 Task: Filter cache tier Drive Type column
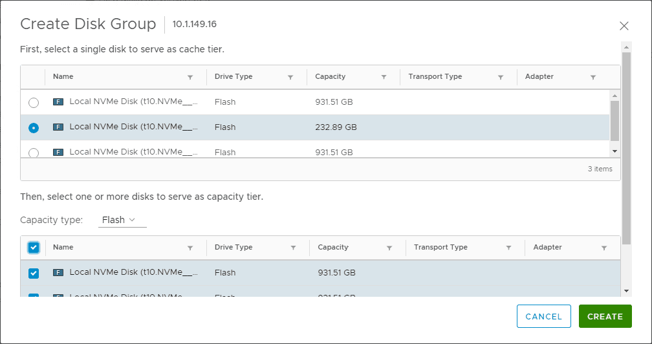coord(290,77)
